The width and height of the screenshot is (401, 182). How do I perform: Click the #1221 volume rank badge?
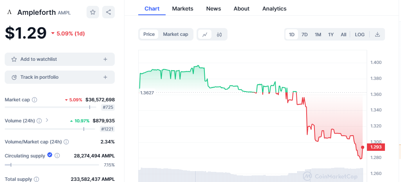click(107, 129)
